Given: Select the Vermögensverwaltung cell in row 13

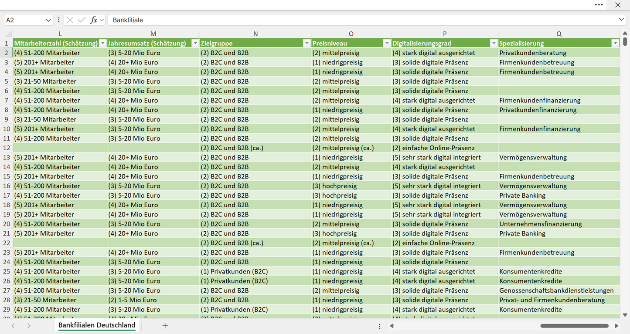Looking at the screenshot, I should click(559, 157).
